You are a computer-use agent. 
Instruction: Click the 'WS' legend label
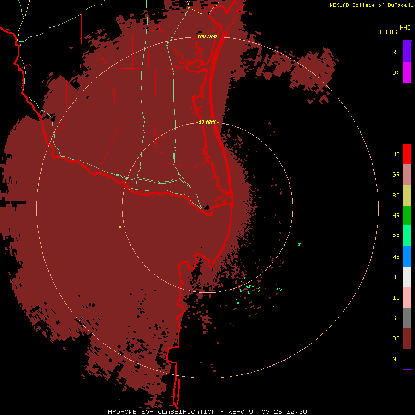point(396,257)
